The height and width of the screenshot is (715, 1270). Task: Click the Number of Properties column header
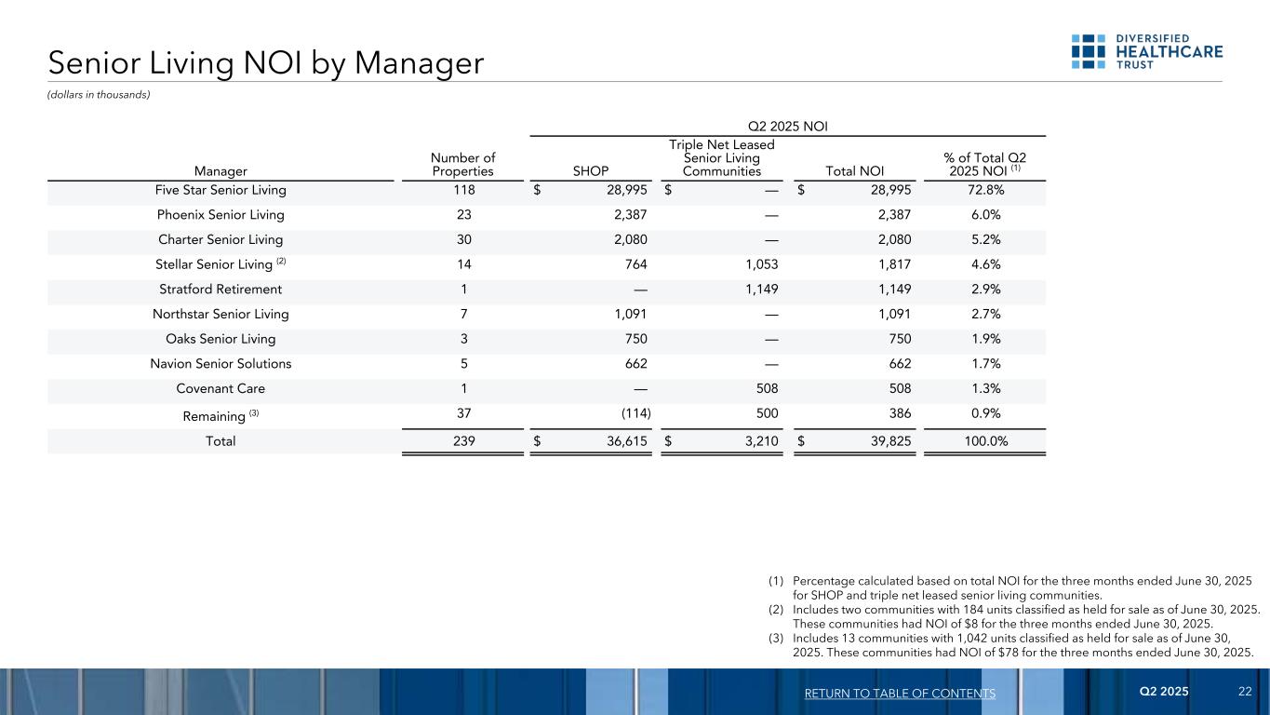[462, 165]
